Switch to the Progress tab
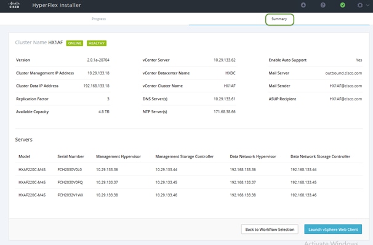The height and width of the screenshot is (245, 373). [98, 19]
